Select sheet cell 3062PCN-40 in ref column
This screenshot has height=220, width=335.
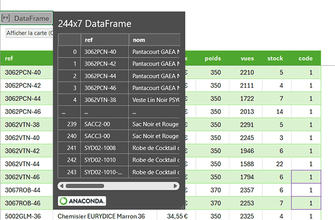tap(27, 73)
